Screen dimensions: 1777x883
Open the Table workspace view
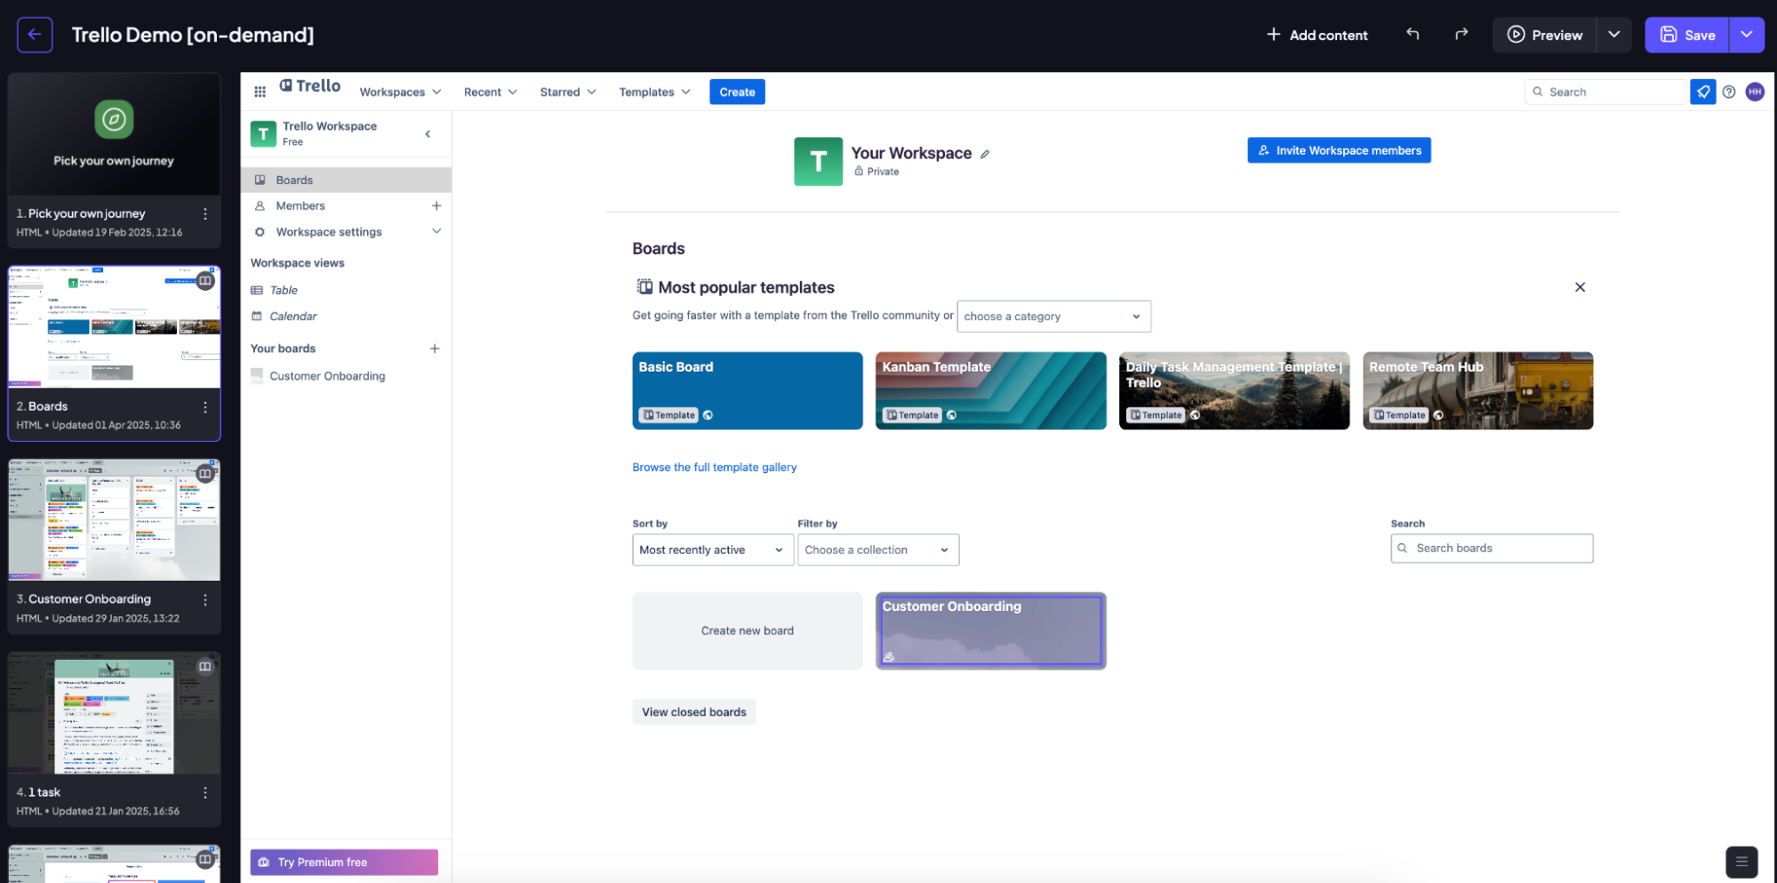click(284, 290)
